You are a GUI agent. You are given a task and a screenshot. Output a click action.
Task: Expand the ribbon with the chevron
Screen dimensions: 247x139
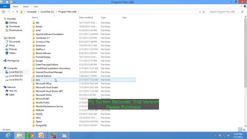point(241,7)
